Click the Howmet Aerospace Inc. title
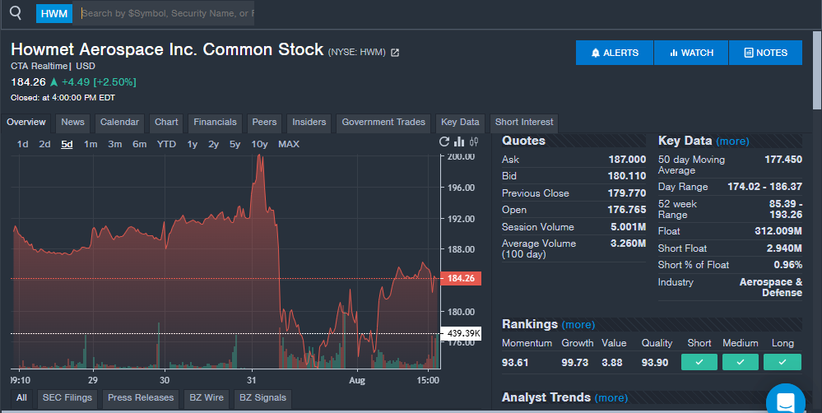The image size is (822, 413). pos(167,49)
